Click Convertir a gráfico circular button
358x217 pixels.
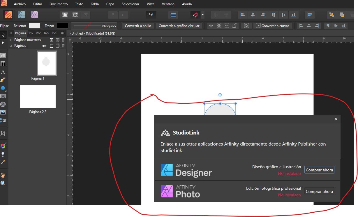(x=179, y=26)
